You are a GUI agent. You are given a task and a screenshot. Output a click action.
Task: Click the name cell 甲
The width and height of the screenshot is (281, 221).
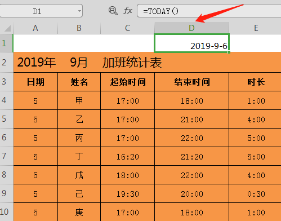click(x=79, y=100)
